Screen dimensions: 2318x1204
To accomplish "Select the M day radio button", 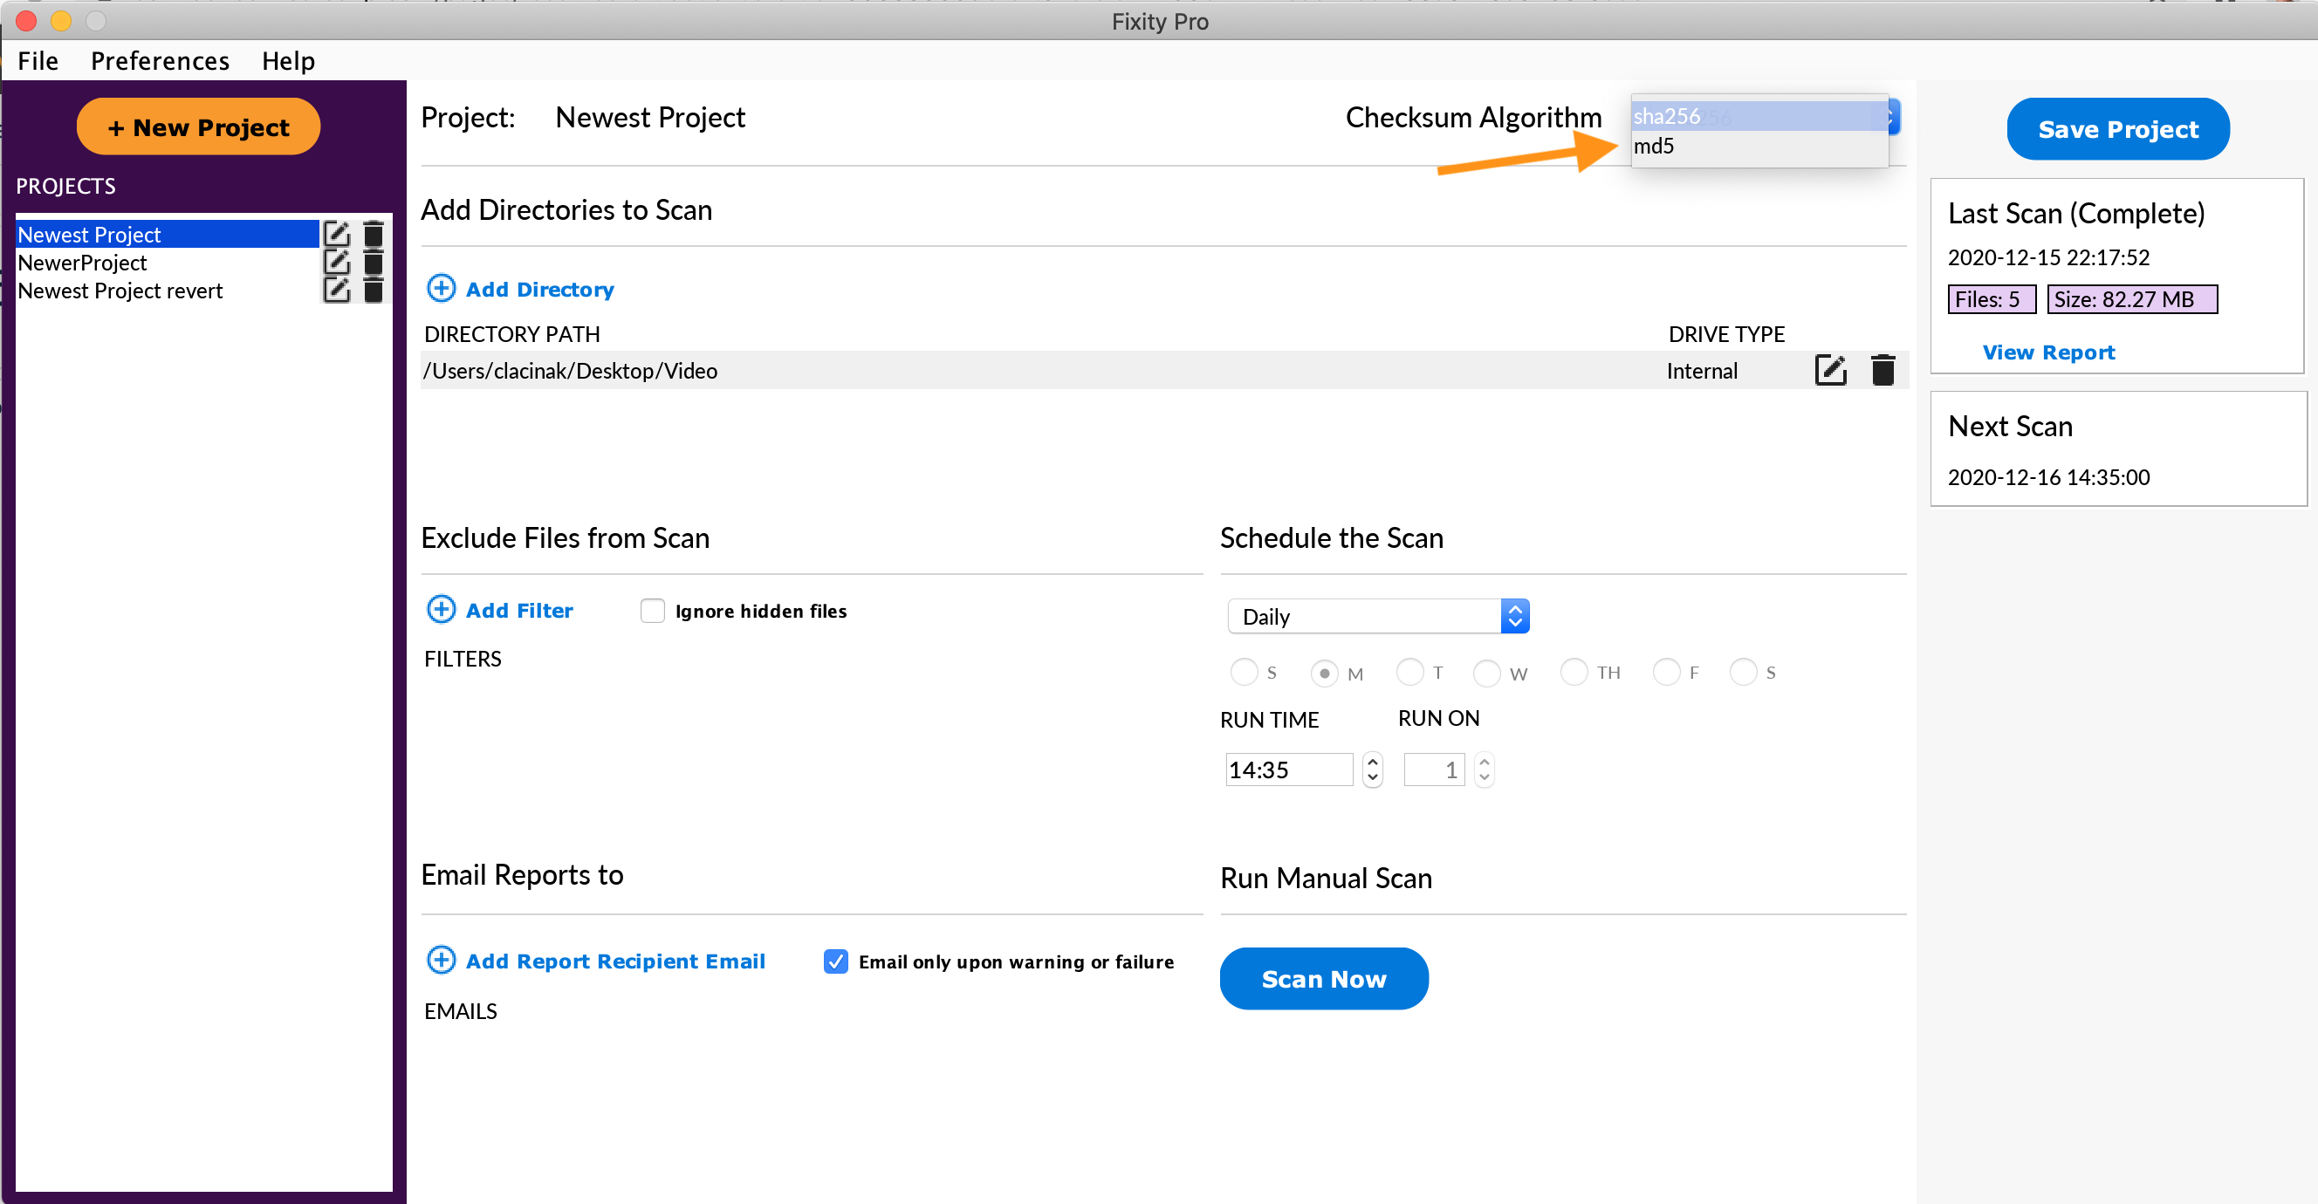I will [x=1325, y=673].
